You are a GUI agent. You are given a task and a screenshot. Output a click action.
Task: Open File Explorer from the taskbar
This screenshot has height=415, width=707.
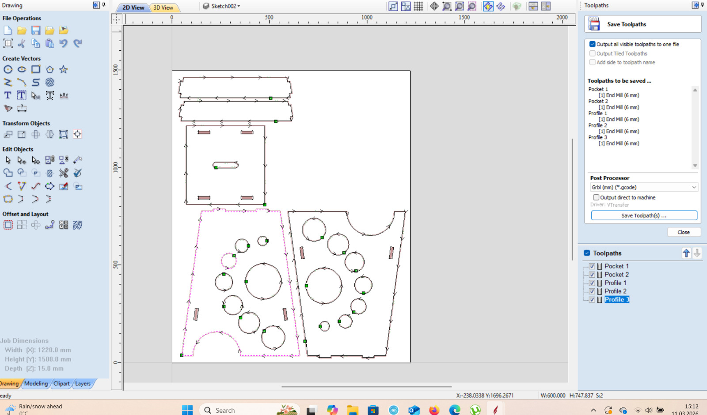point(353,410)
